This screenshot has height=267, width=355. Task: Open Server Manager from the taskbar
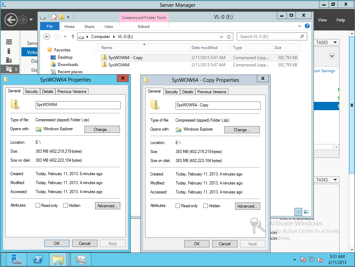coord(16,259)
